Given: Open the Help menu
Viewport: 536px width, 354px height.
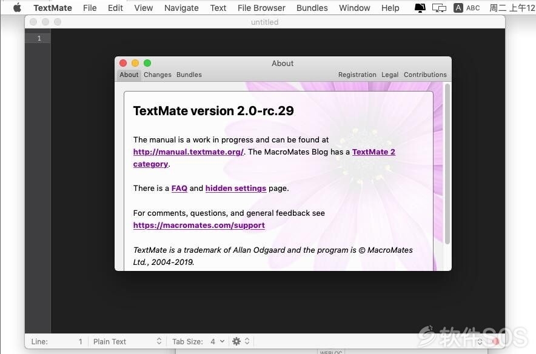Looking at the screenshot, I should [x=390, y=8].
